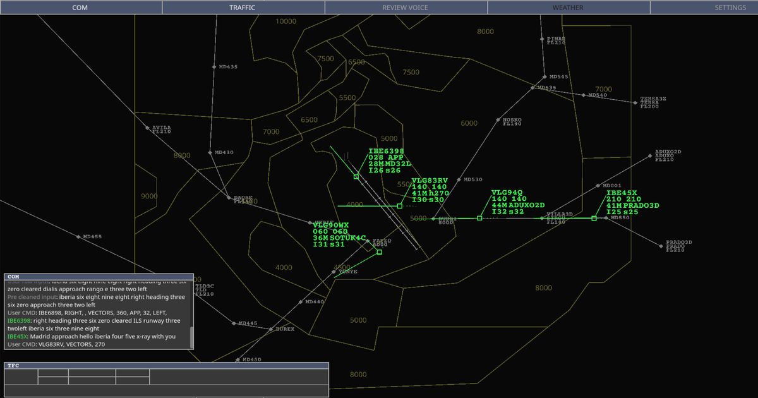
Task: Click the MD440 waypoint marker
Action: click(301, 302)
